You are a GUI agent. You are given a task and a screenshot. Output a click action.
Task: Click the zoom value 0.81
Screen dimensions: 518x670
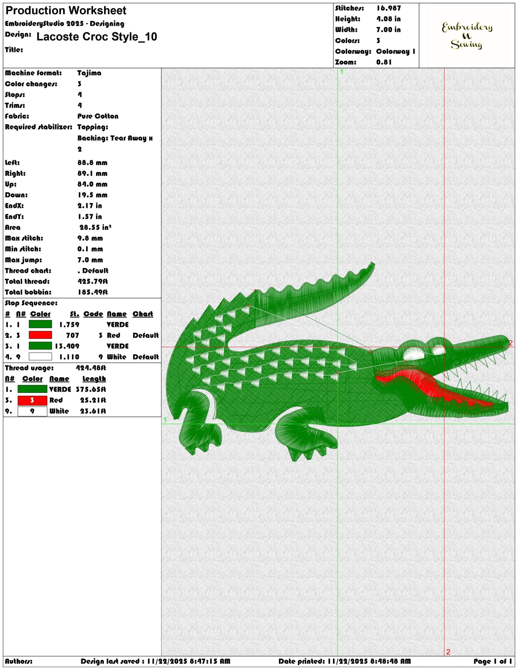click(x=384, y=62)
